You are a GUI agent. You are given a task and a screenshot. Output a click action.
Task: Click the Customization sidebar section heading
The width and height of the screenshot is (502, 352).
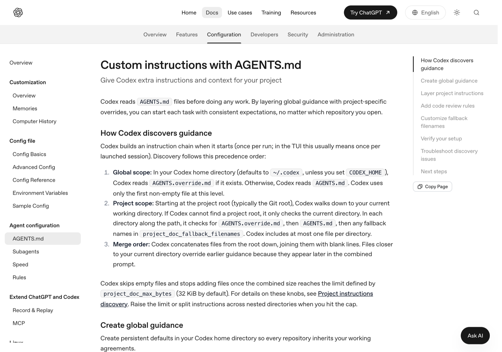pos(28,82)
